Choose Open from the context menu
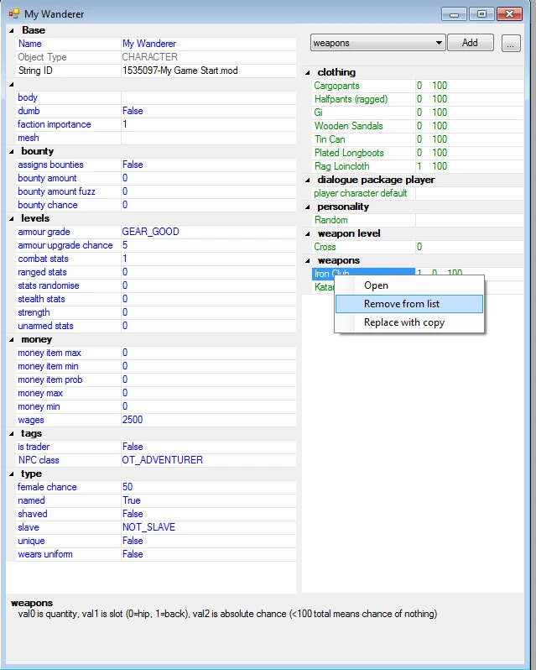 coord(409,285)
